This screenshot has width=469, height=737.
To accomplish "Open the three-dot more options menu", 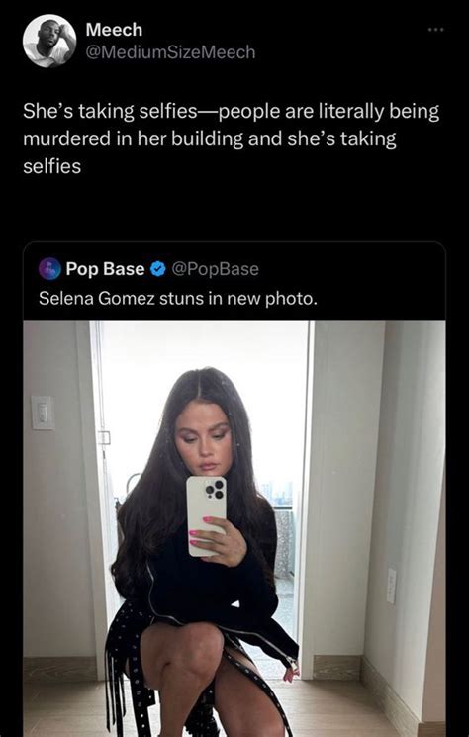I will [435, 30].
